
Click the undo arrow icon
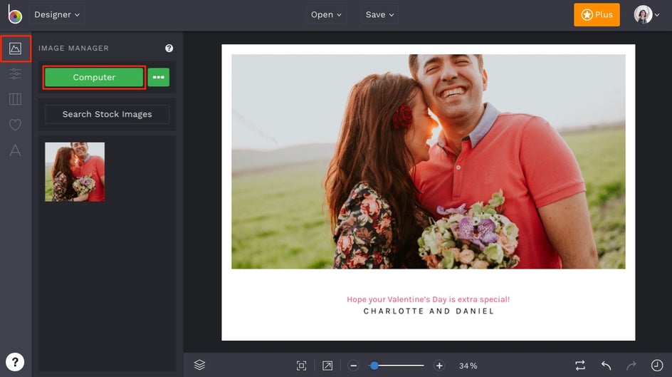606,366
